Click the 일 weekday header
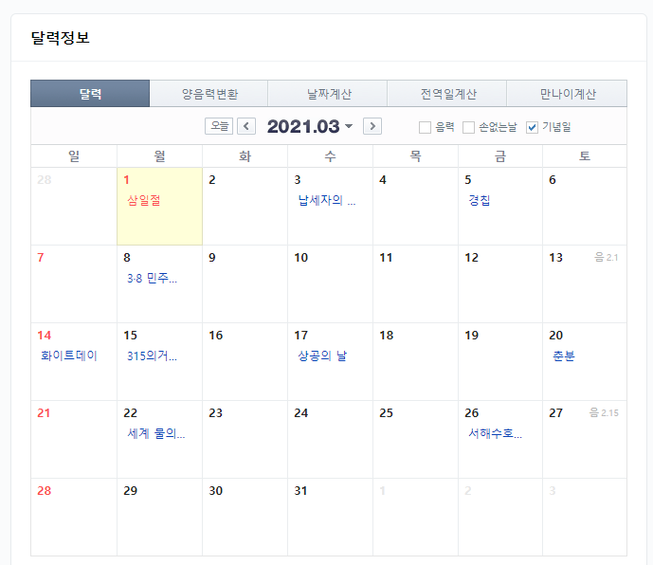The height and width of the screenshot is (565, 653). pyautogui.click(x=74, y=156)
